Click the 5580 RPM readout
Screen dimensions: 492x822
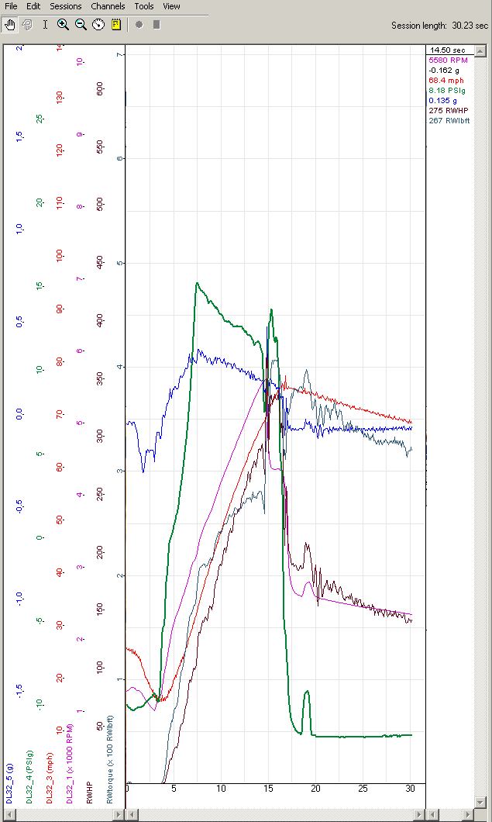click(x=448, y=60)
